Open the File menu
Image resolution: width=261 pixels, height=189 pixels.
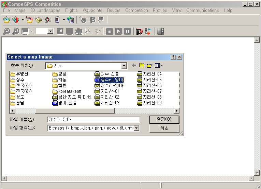point(6,10)
